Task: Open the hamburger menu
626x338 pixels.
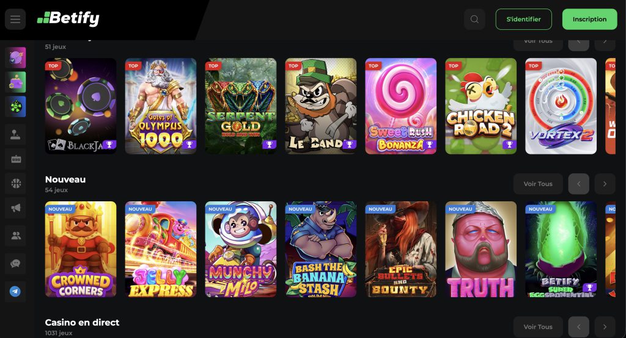Action: 15,19
